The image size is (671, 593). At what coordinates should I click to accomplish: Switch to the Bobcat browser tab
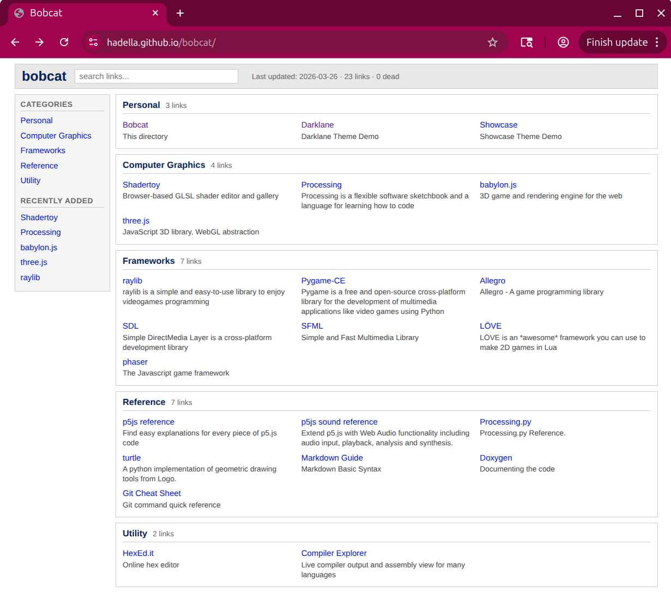coord(82,13)
